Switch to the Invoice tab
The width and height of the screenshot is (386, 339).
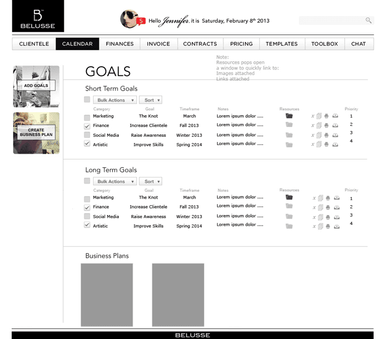(158, 44)
